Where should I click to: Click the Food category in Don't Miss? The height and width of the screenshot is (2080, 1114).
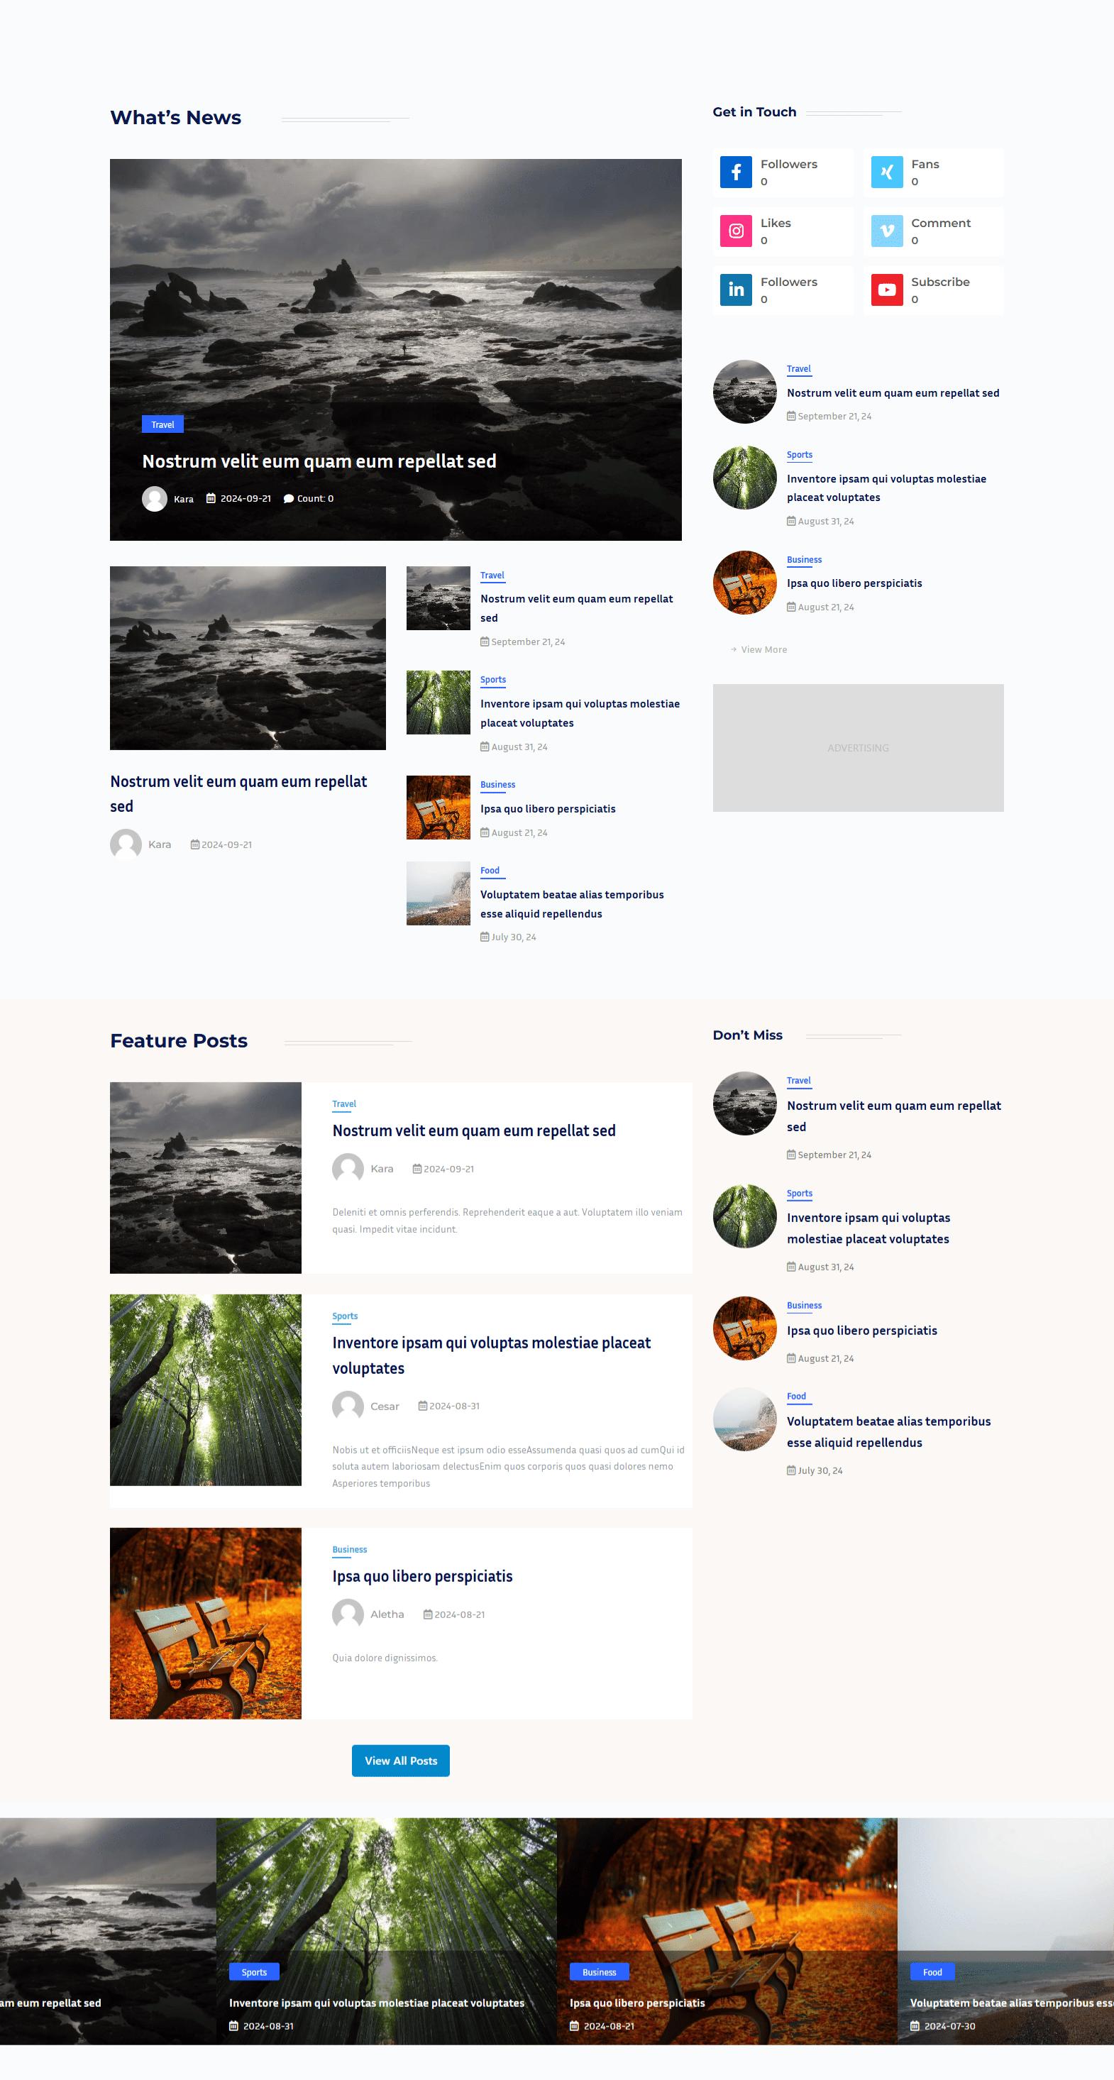point(797,1396)
